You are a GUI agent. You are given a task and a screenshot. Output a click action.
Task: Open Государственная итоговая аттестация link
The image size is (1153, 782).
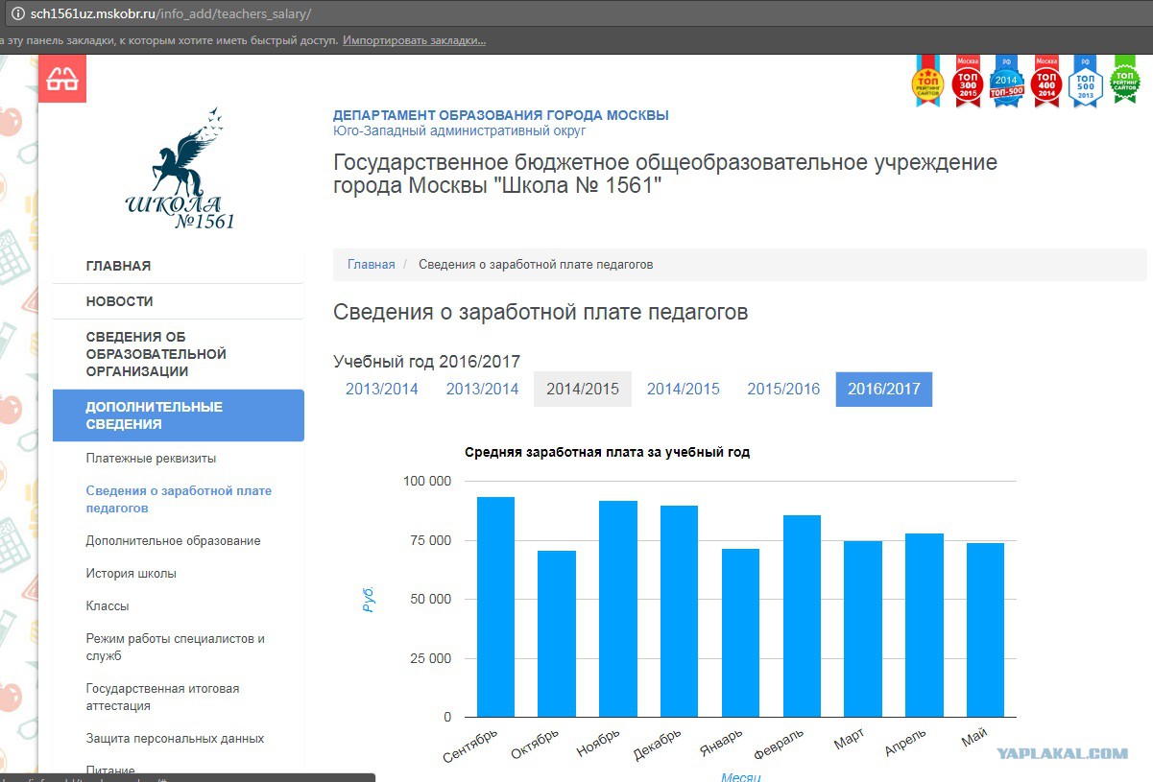click(162, 697)
